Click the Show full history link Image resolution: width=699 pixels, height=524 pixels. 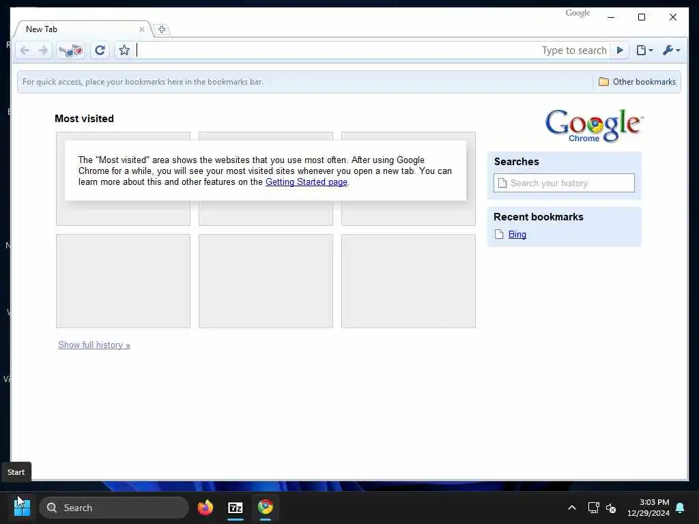(94, 345)
